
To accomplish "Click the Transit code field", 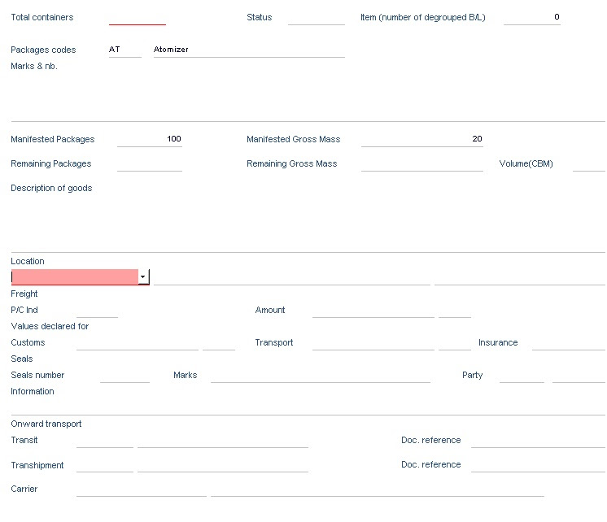I will click(104, 440).
